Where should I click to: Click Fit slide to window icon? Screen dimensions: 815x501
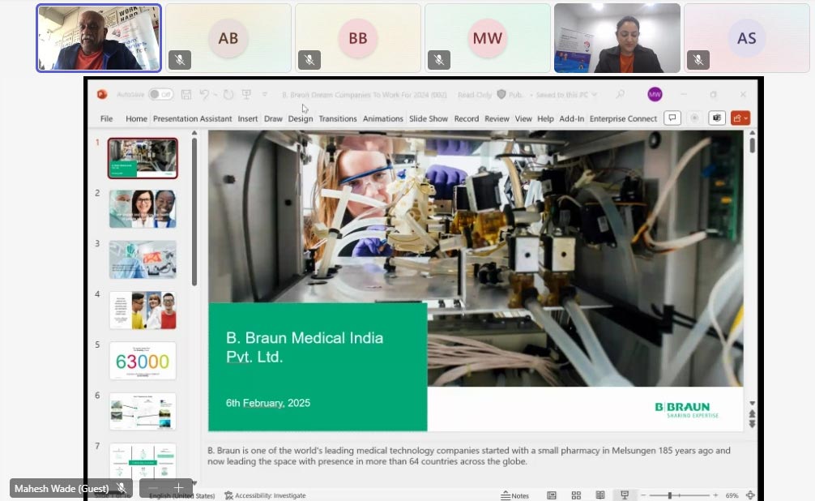click(750, 495)
